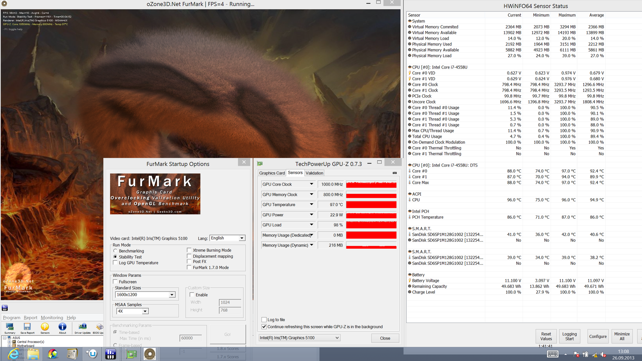Open Action Center flag icon

pos(576,354)
